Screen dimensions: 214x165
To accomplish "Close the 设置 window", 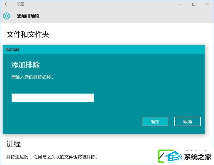I will (207, 4).
